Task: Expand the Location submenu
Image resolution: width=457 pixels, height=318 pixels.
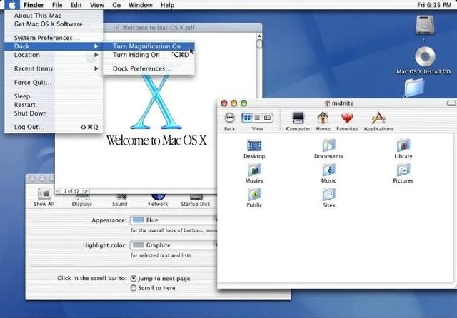Action: (x=54, y=55)
